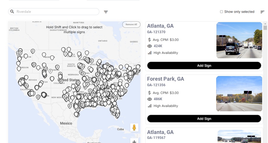Click the Forest Park, GA listing title
Screen dimensions: 268x143
[x=165, y=79]
